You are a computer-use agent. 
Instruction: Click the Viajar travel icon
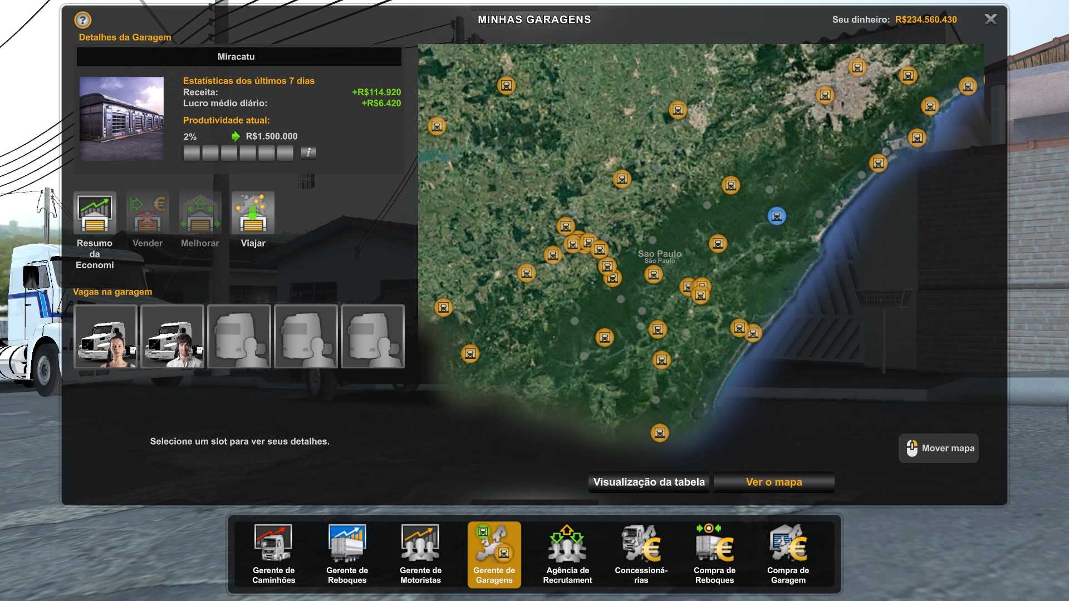253,213
